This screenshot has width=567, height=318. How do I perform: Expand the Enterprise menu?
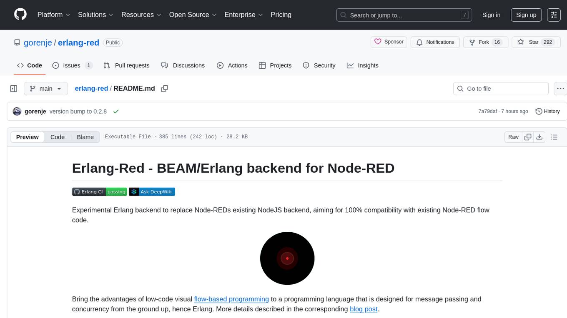tap(244, 15)
